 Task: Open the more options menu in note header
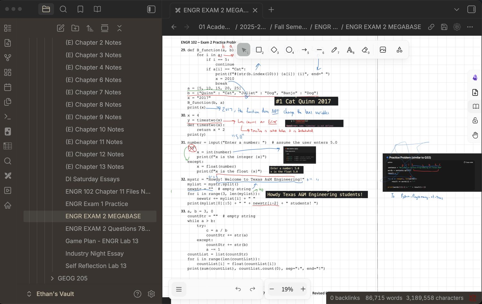470,27
